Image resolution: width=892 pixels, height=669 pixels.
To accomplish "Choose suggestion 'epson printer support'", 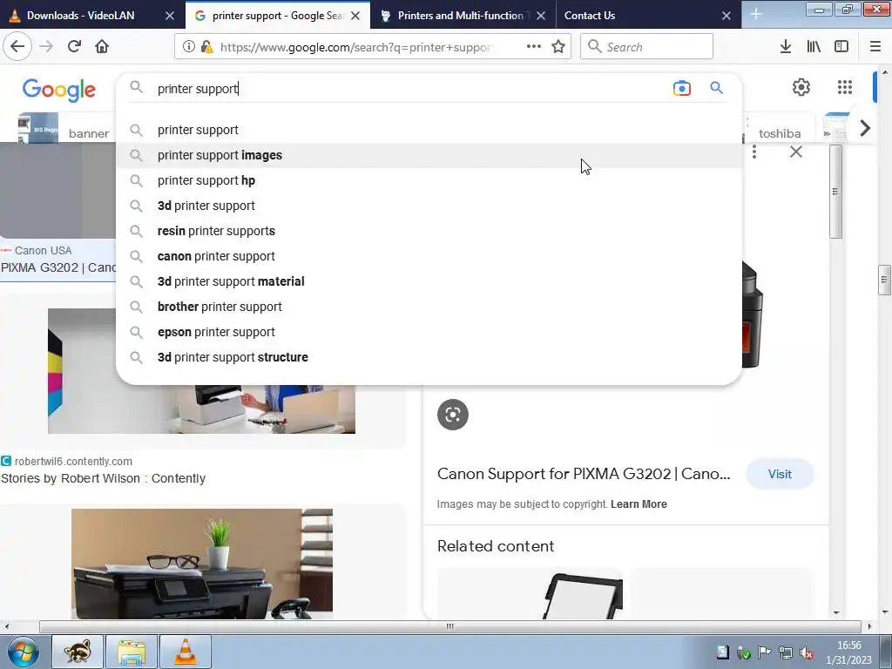I will click(x=429, y=332).
